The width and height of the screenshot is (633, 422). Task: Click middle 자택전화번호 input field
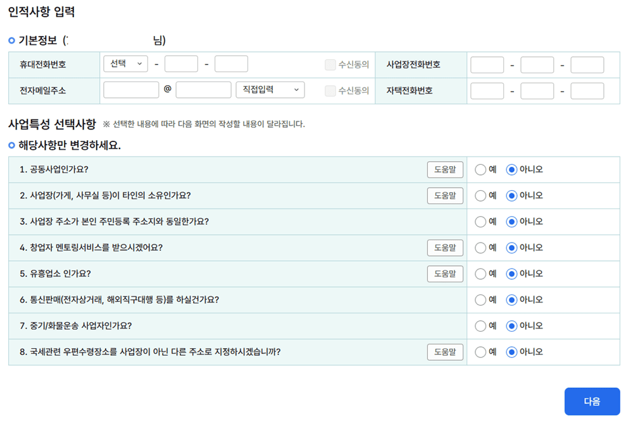537,91
